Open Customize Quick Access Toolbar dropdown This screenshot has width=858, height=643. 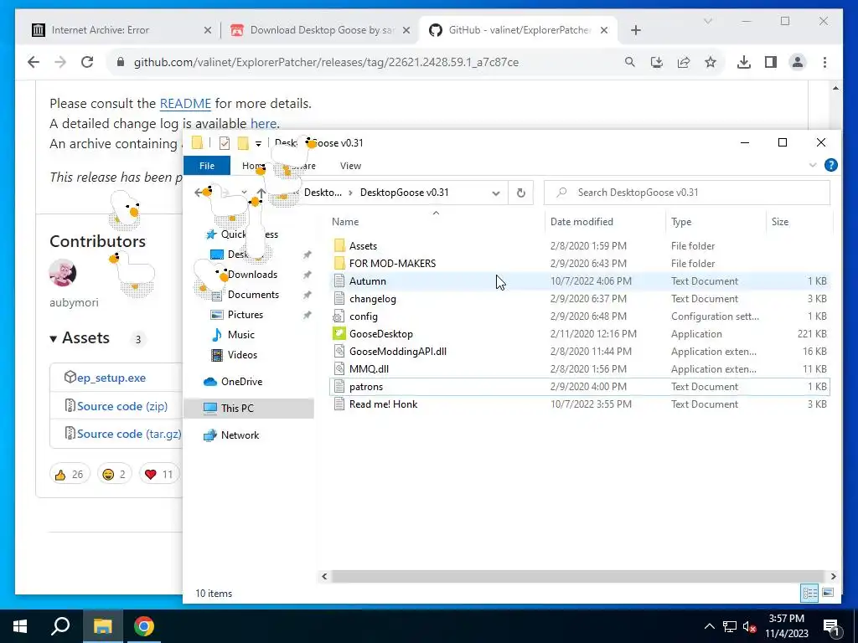coord(258,143)
